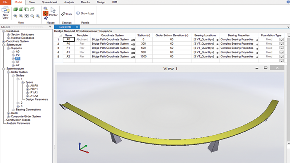290x163 pixels.
Task: Expand the Bearing Connections tree node
Action: click(x=13, y=110)
